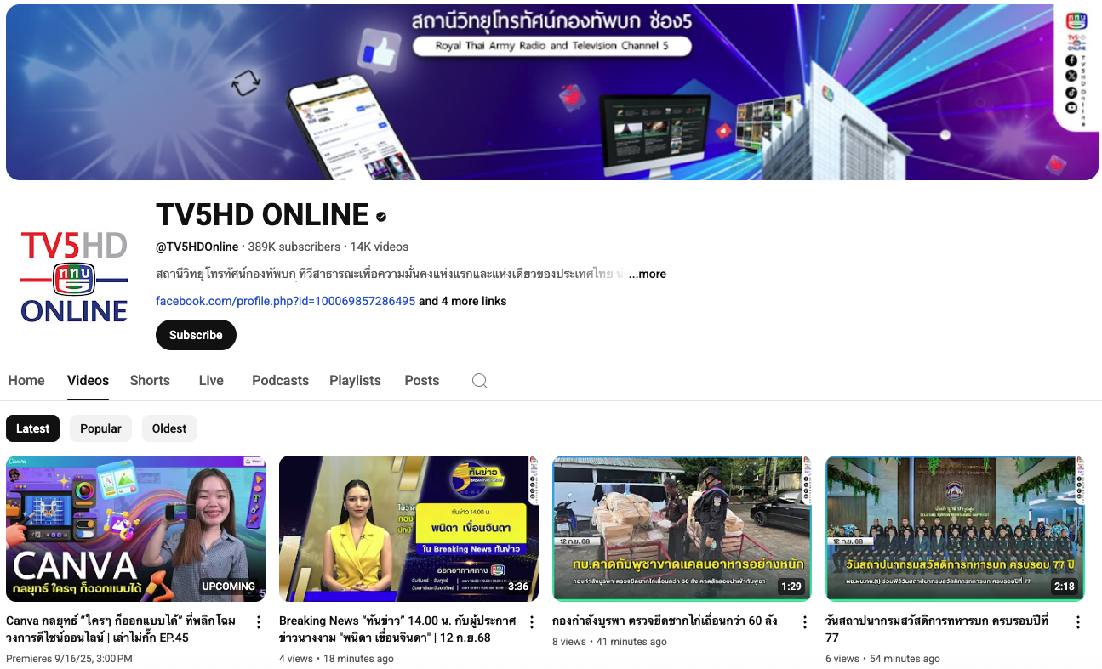Play the 3:36 Breaking News thumbnail
1102x669 pixels.
click(x=409, y=529)
